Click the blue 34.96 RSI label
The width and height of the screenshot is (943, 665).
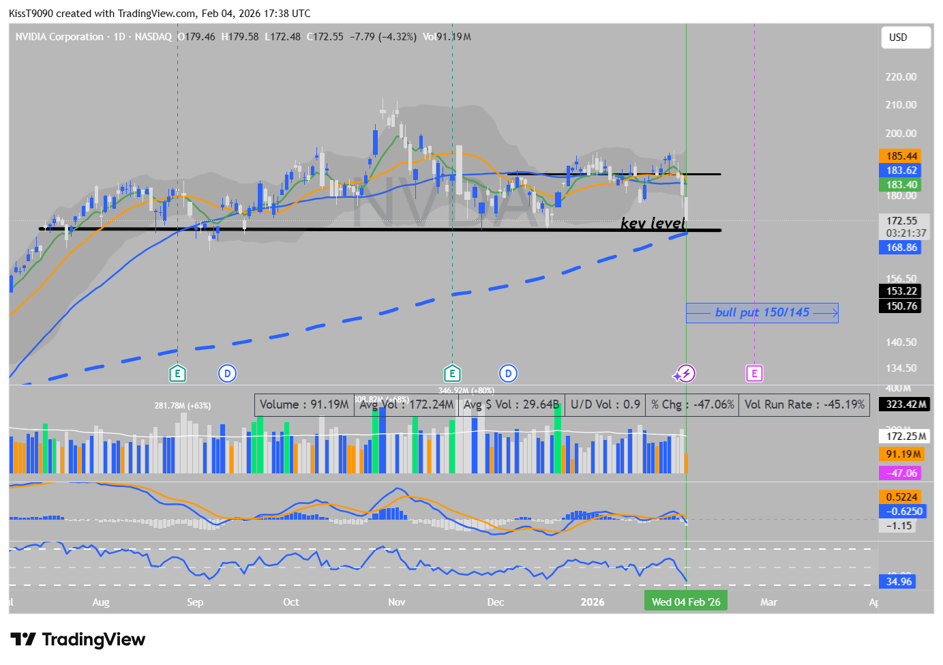click(x=897, y=582)
